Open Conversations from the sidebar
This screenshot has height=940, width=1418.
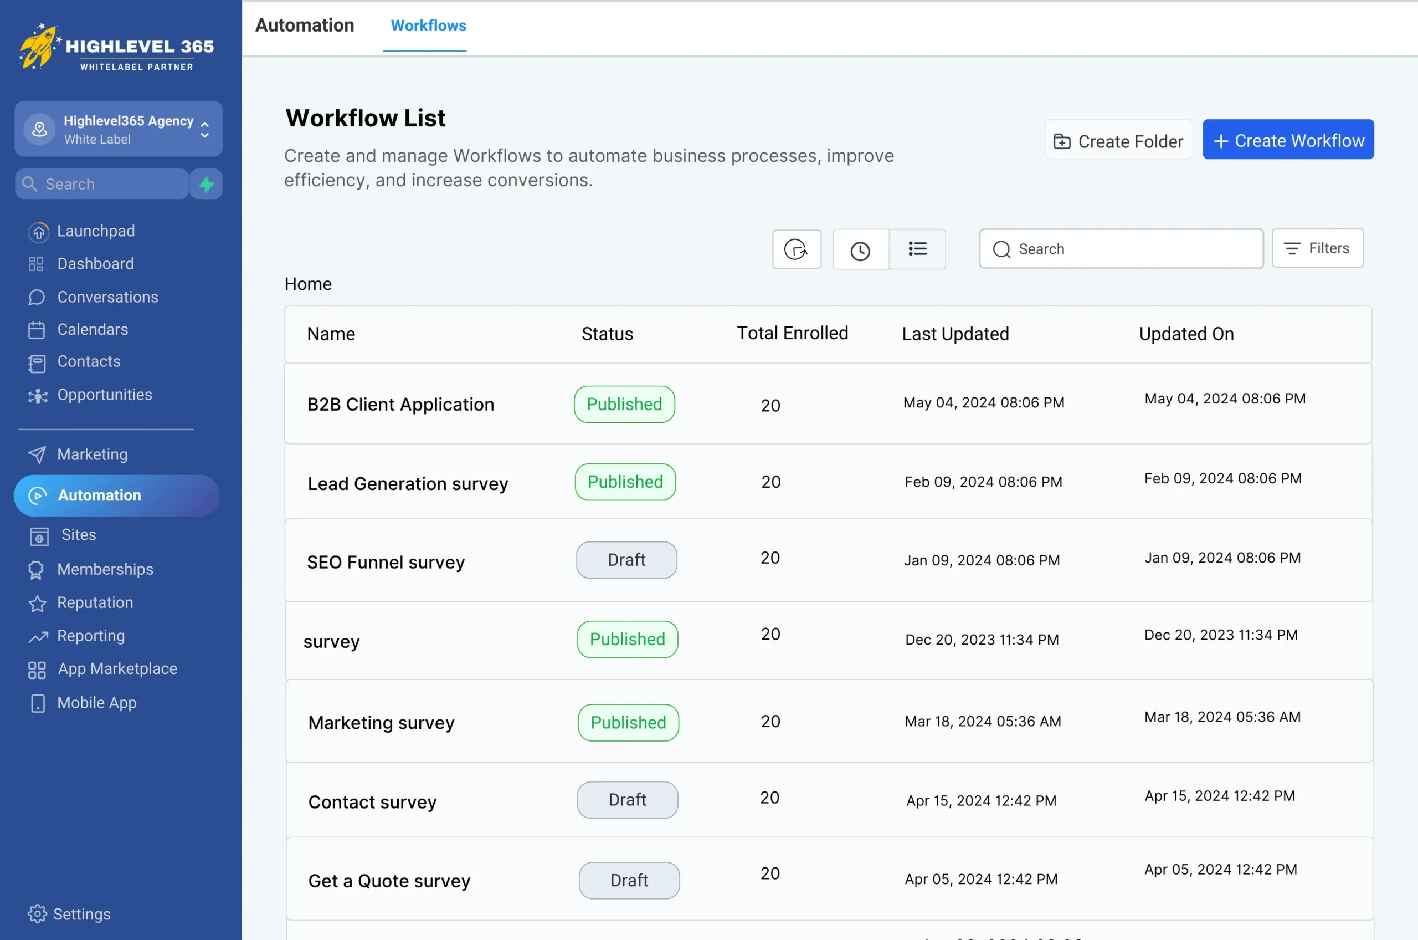pos(107,297)
